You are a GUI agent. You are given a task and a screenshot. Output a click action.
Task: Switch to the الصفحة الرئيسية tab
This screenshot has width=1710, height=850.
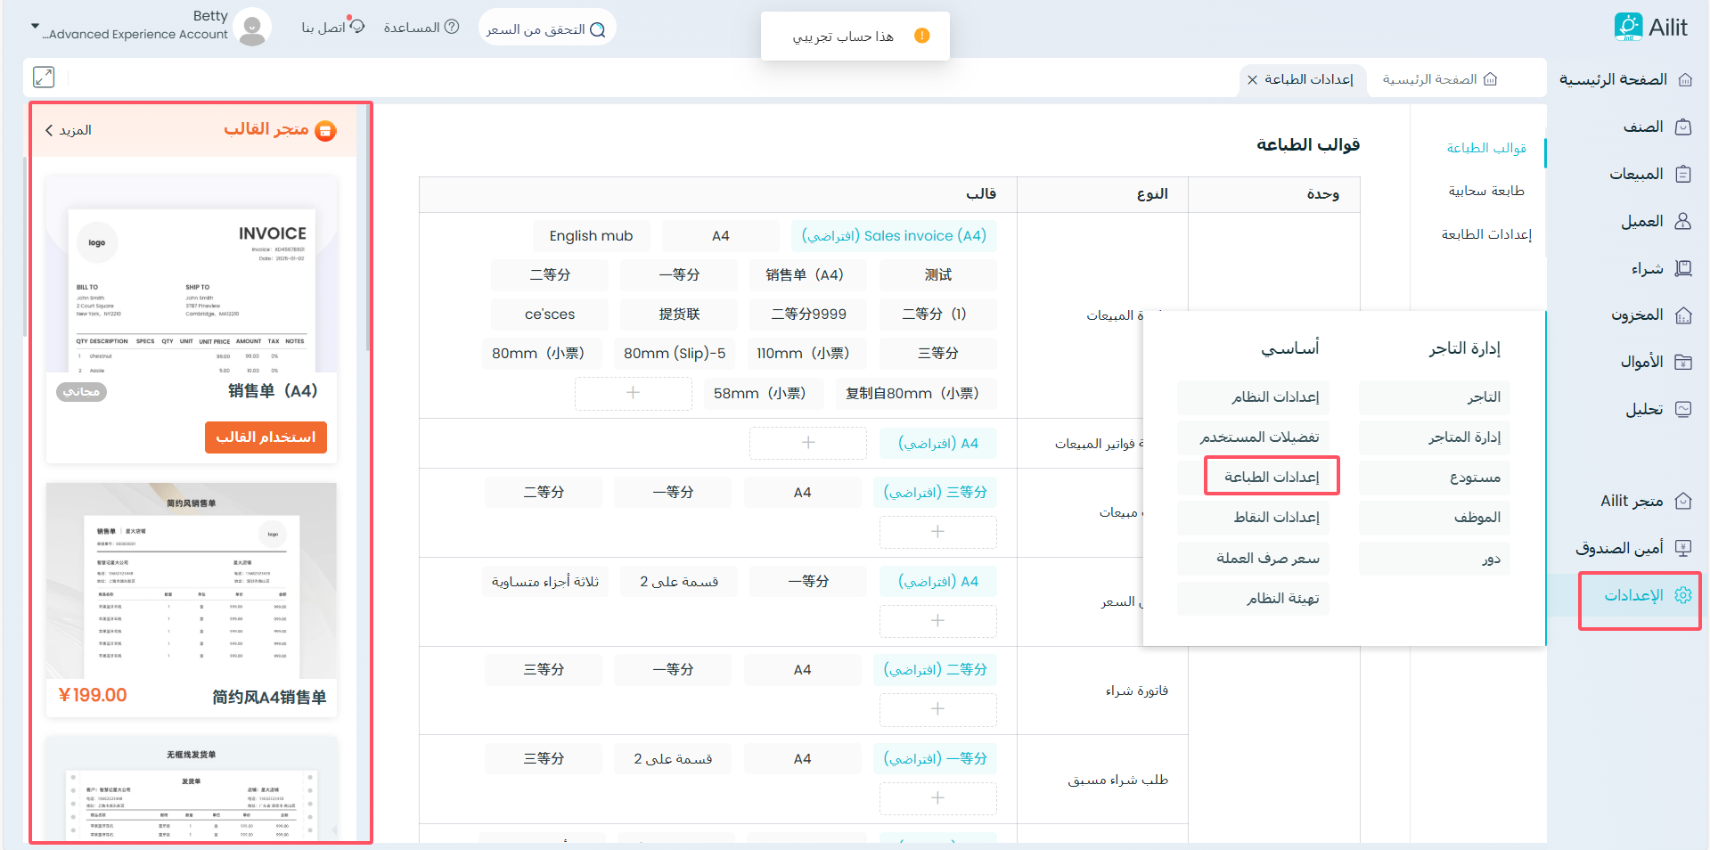coord(1439,79)
